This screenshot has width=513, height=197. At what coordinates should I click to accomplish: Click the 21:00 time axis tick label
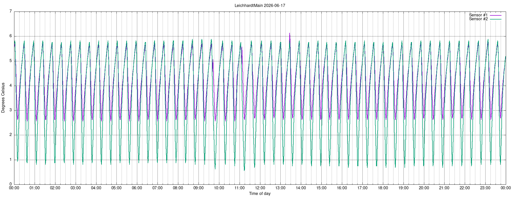tap(444, 188)
